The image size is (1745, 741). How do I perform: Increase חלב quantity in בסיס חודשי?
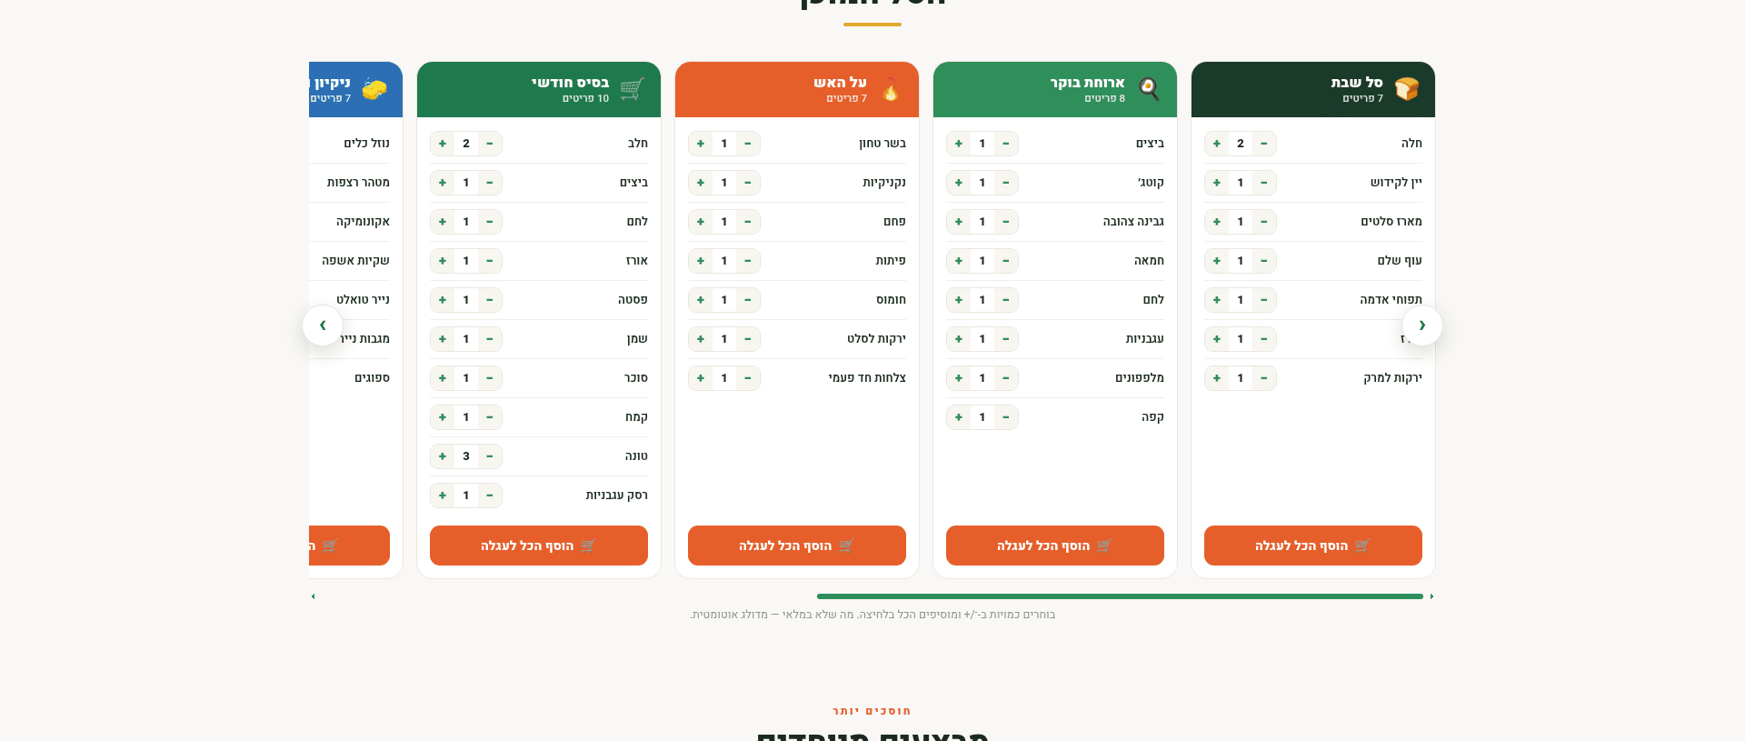coord(443,144)
